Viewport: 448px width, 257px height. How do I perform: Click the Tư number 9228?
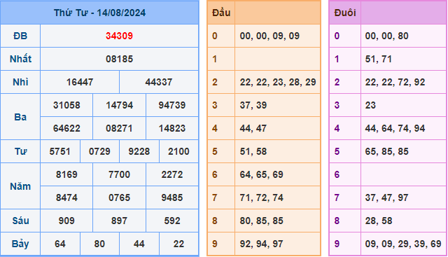pos(139,151)
